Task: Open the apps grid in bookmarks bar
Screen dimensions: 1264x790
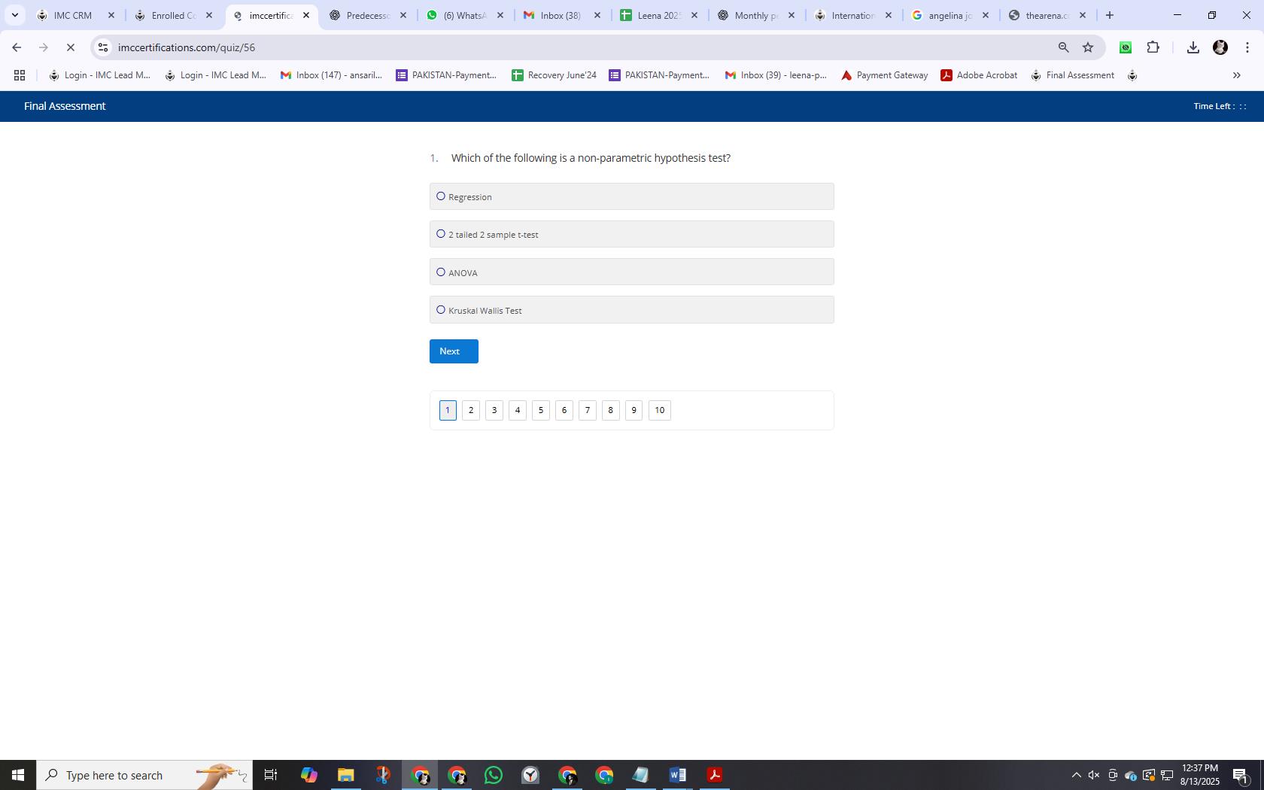Action: point(20,75)
